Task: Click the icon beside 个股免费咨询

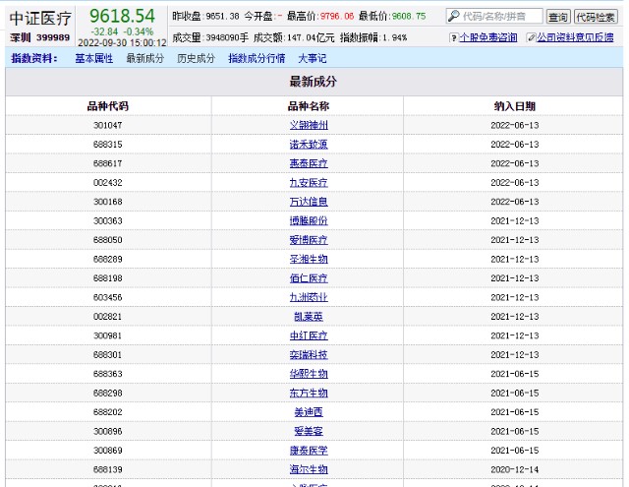Action: [453, 37]
